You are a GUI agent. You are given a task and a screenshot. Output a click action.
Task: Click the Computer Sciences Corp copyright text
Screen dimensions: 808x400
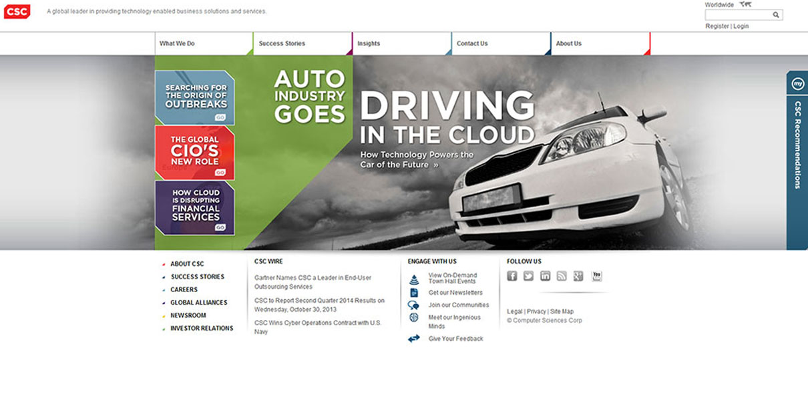[x=544, y=321]
